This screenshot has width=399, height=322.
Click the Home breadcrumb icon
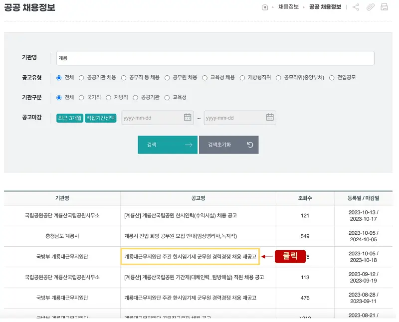pos(264,7)
